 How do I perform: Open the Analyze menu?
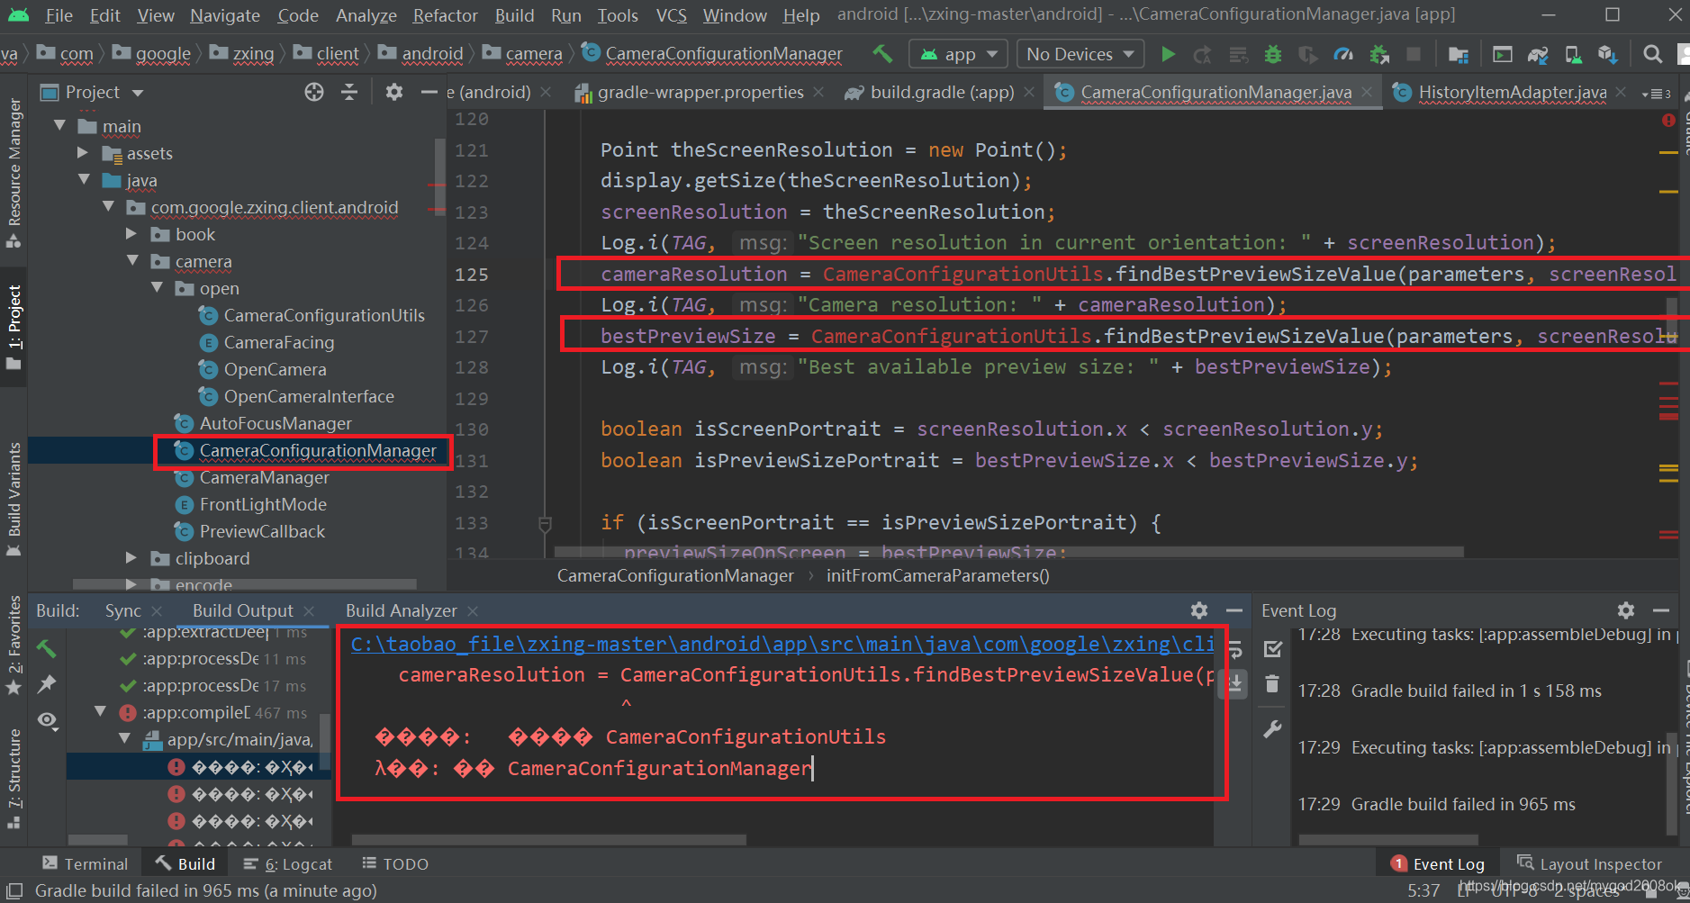tap(366, 15)
